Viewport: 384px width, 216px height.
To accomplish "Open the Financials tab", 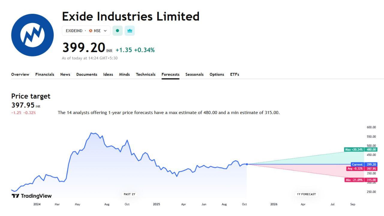I will click(x=45, y=74).
